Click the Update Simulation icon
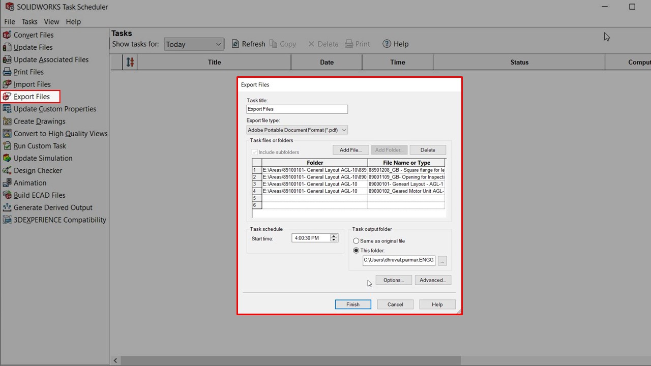Viewport: 651px width, 366px height. click(x=7, y=158)
